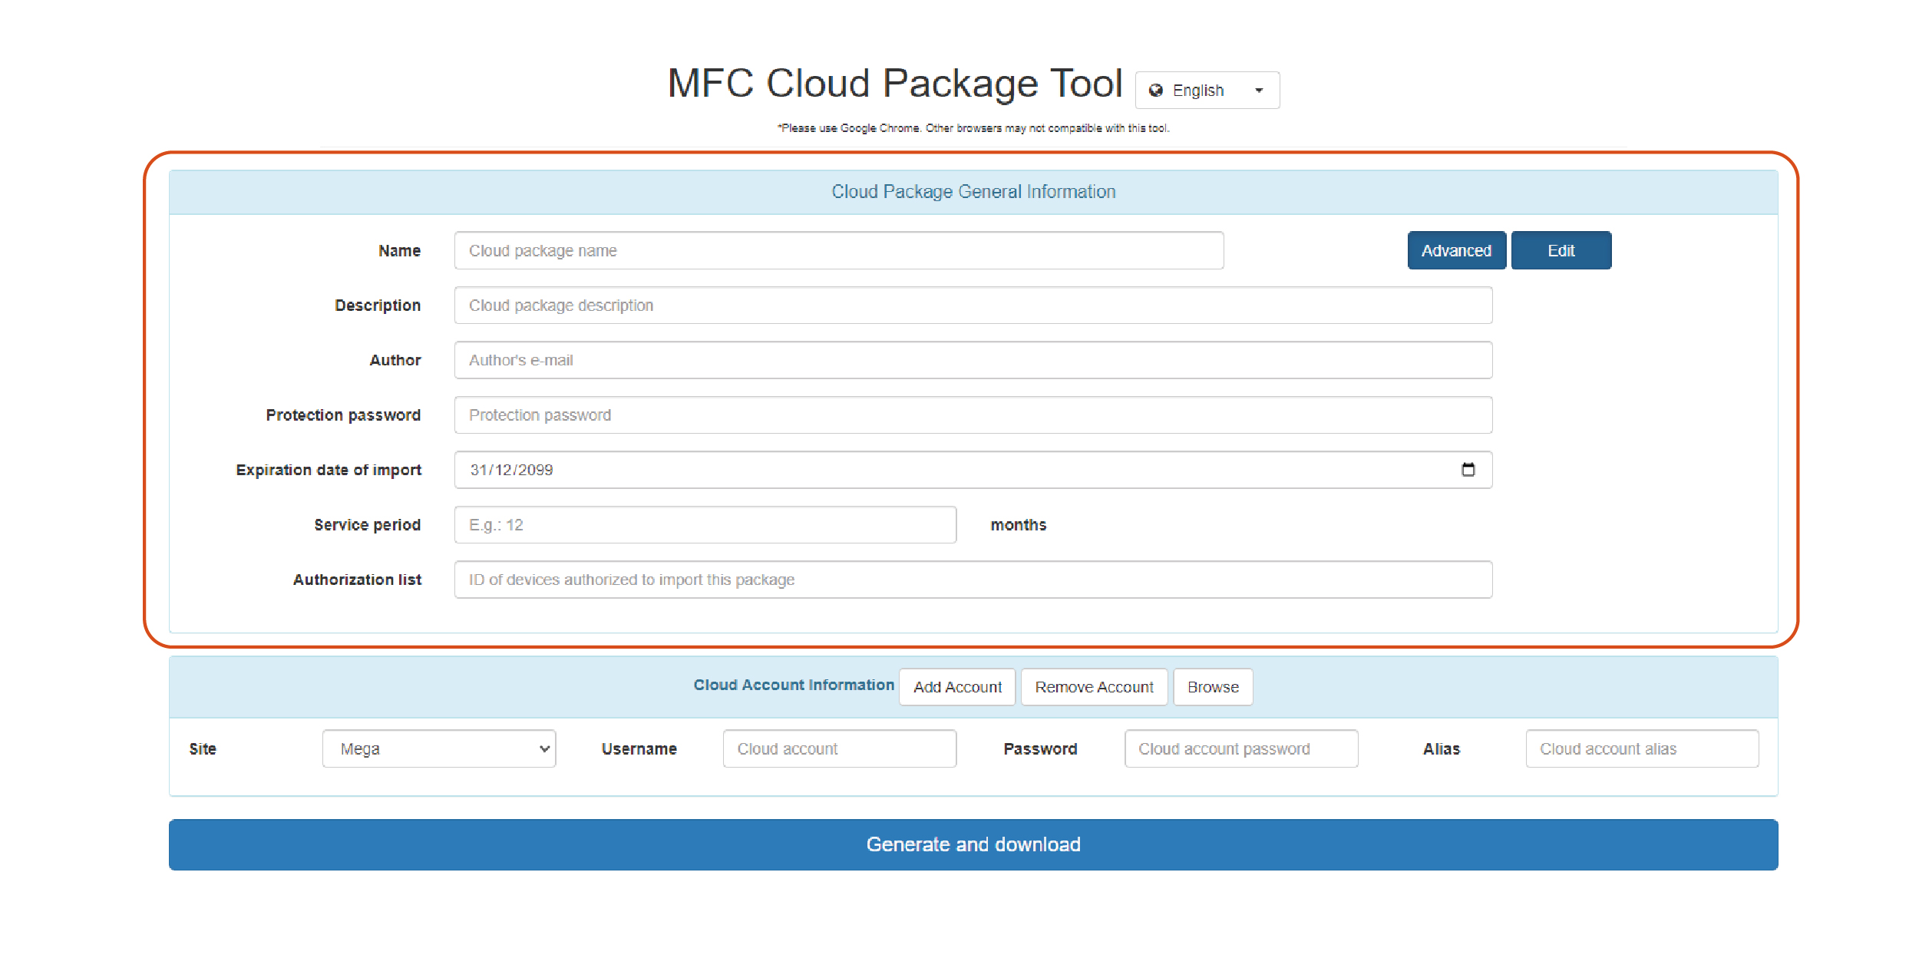Click the Add Account button
Screen dimensions: 1919x958
click(x=957, y=687)
